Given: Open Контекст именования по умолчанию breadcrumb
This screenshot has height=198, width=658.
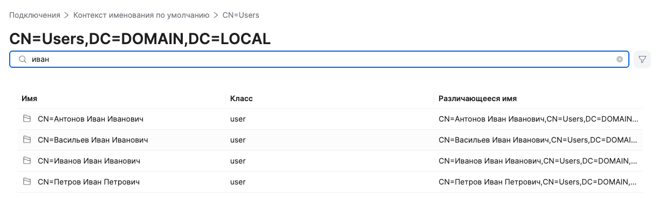Looking at the screenshot, I should pyautogui.click(x=142, y=15).
